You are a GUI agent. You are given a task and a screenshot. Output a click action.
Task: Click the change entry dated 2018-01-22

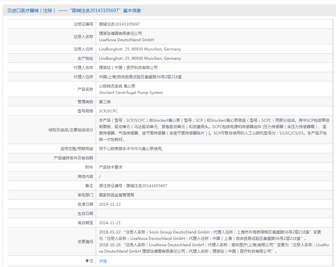210,235
